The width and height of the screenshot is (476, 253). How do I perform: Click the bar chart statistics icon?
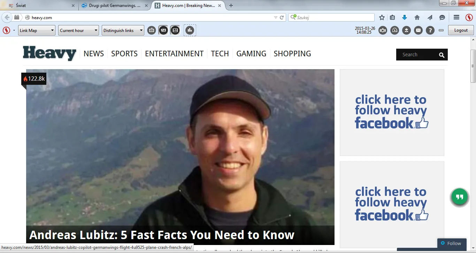190,30
